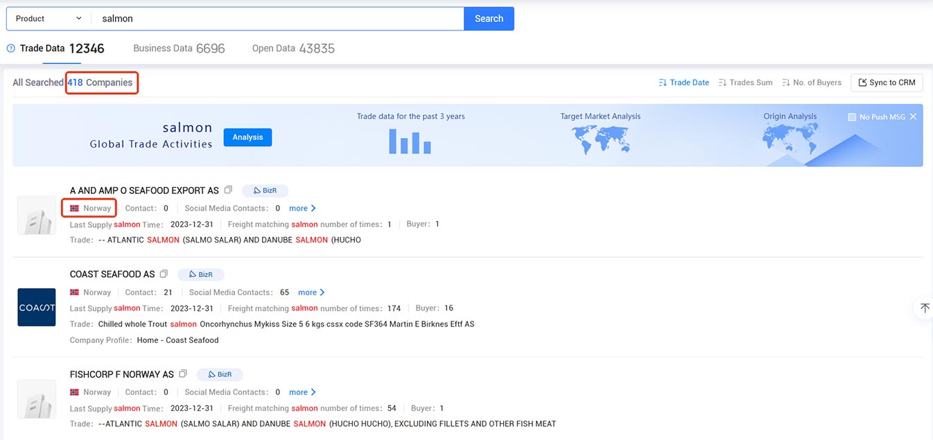Open A AND AMP O SEAFOOD EXPORT AS company
Viewport: 933px width, 440px height.
(144, 191)
